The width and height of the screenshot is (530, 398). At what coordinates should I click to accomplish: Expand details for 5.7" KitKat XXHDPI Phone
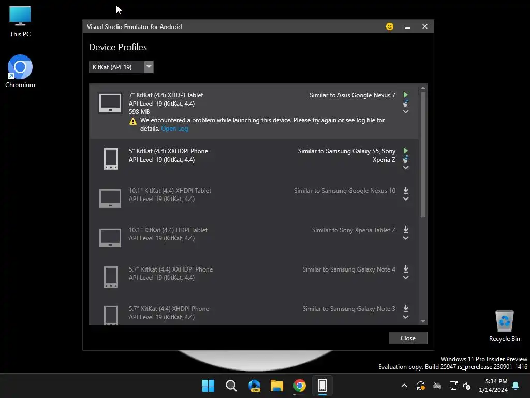pyautogui.click(x=406, y=278)
